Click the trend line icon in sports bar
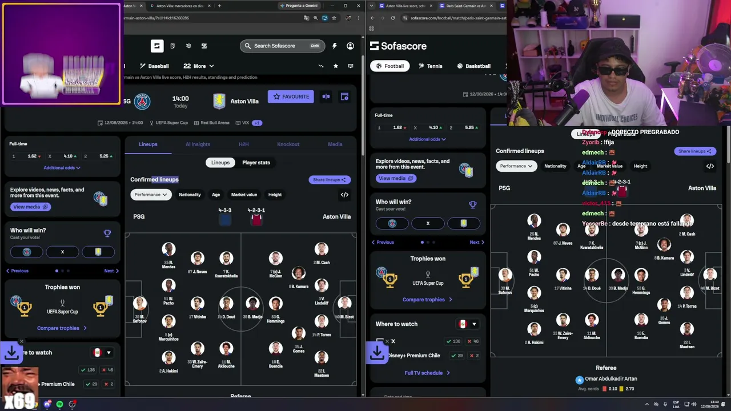The width and height of the screenshot is (731, 411). point(321,66)
